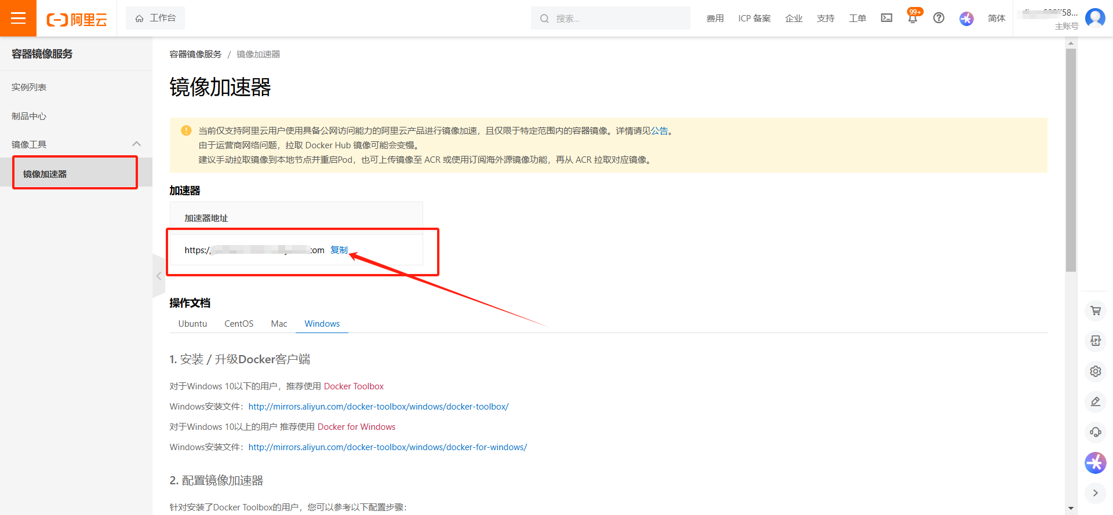1113x515 pixels.
Task: Launch the floating AI assistant button
Action: pos(1095,462)
